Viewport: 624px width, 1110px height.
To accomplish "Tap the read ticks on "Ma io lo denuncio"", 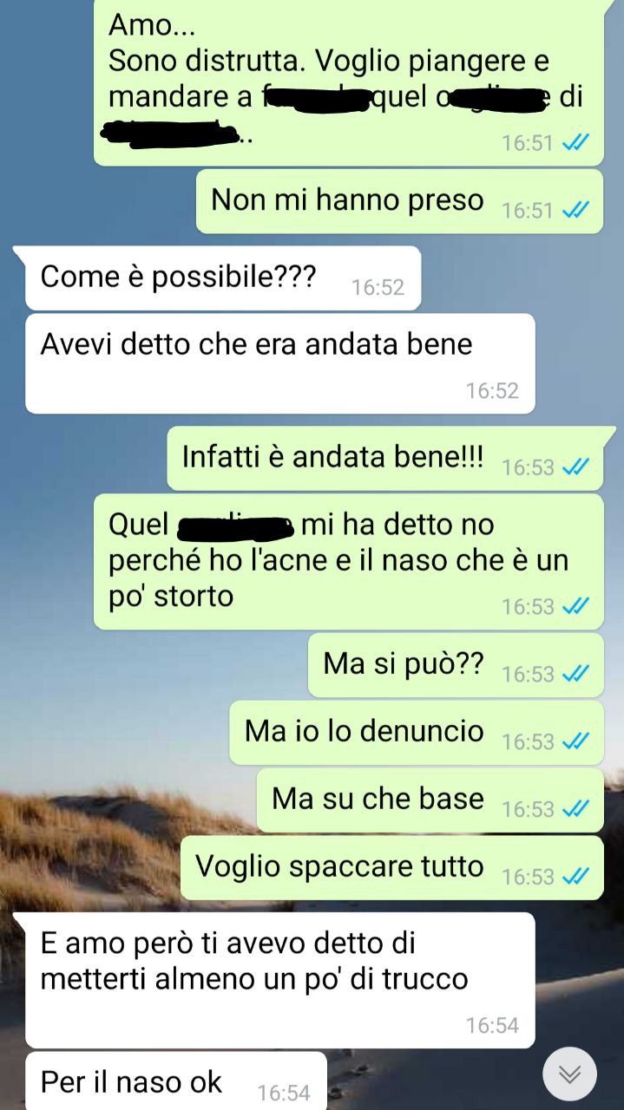I will [575, 741].
